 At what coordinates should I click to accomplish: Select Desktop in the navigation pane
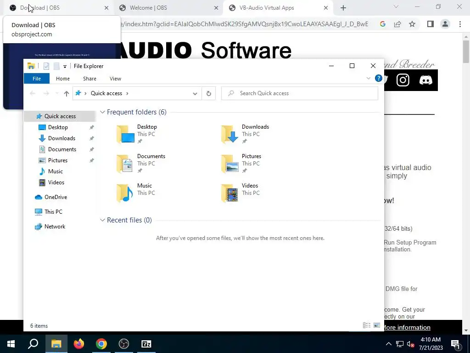[x=58, y=127]
